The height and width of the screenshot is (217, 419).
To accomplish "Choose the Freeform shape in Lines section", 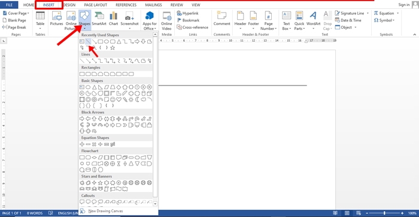I will click(143, 61).
